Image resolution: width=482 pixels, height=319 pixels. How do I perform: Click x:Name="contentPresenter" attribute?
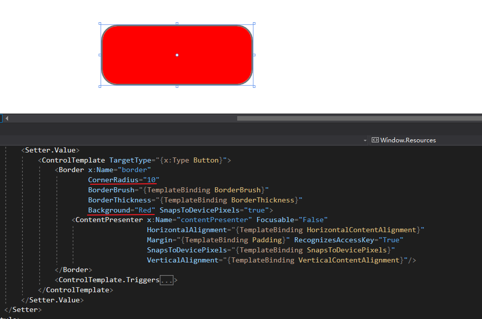[x=199, y=220]
